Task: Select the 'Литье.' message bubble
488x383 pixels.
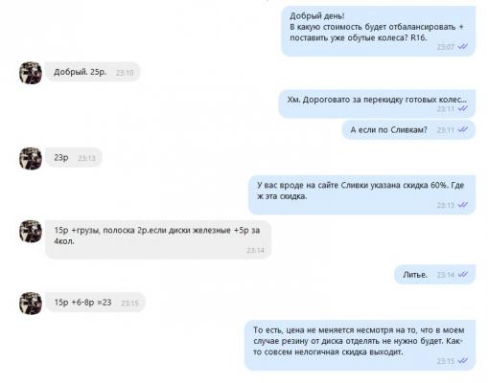Action: 435,275
